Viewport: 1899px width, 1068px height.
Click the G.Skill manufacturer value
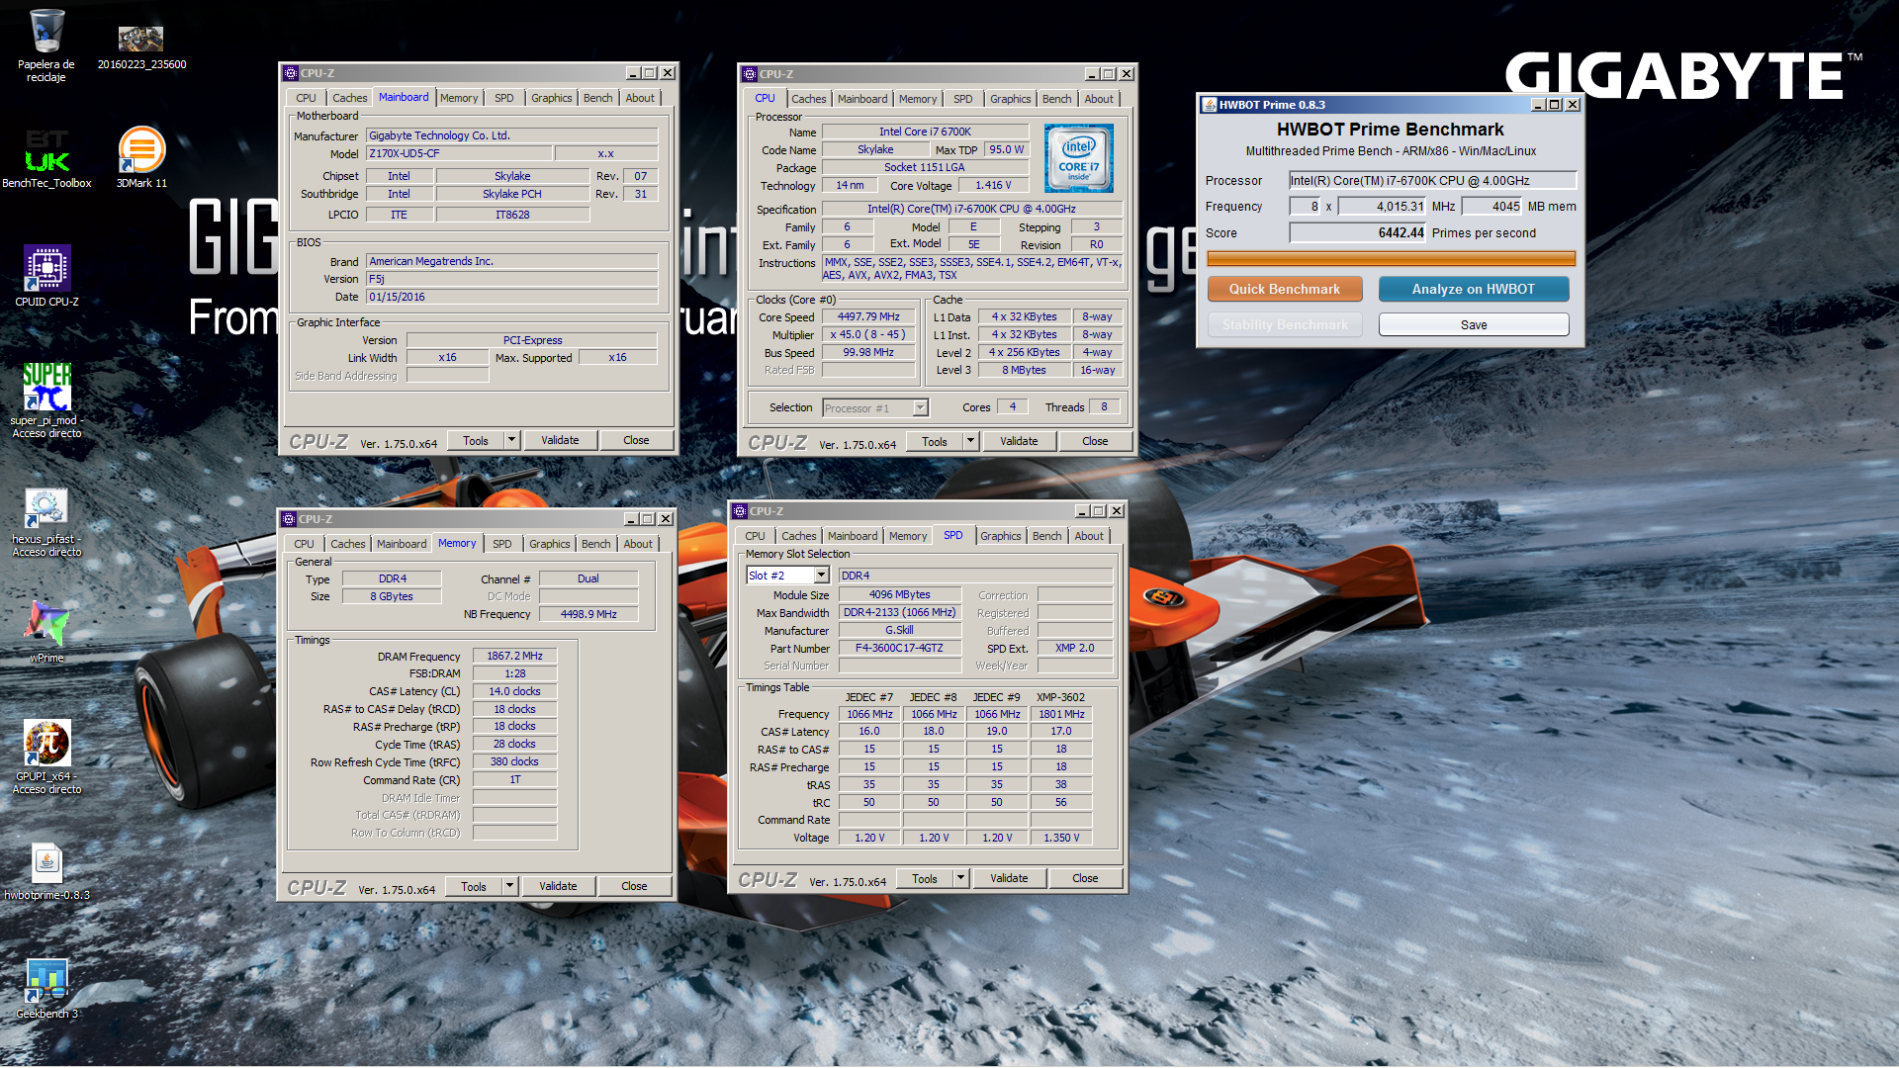pos(899,631)
